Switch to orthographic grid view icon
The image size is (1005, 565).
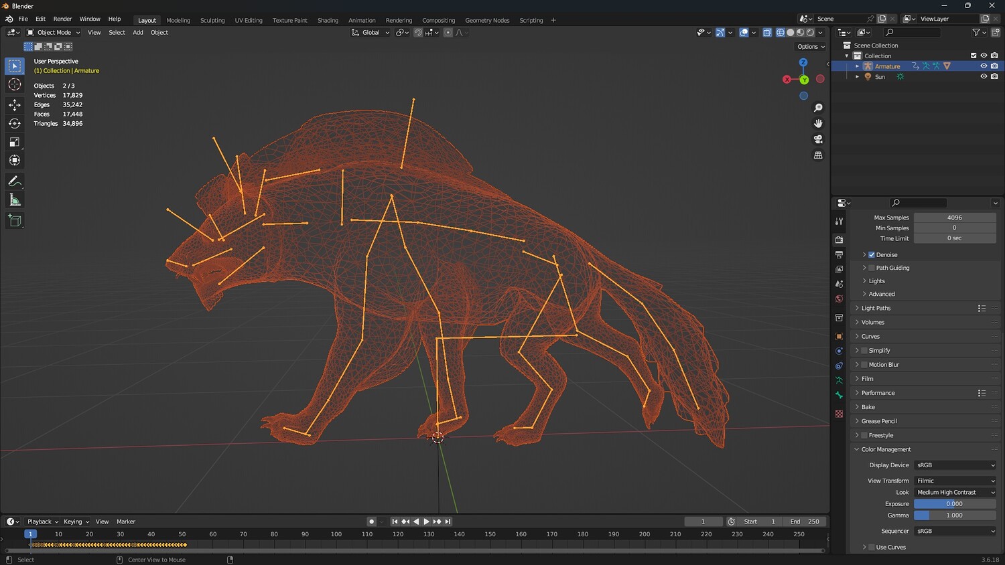pyautogui.click(x=818, y=155)
